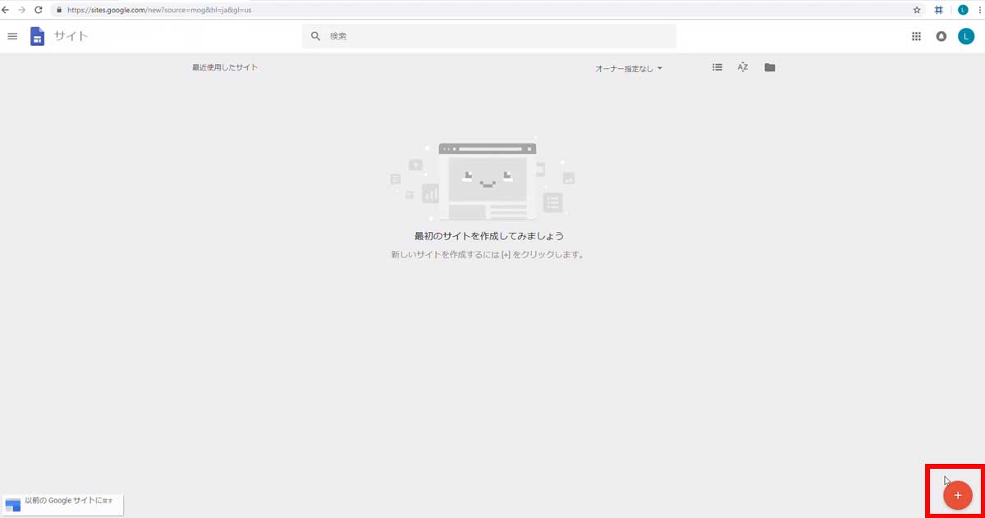Expand the オーナー指定なし owner filter
Screen dimensions: 985x518
629,69
